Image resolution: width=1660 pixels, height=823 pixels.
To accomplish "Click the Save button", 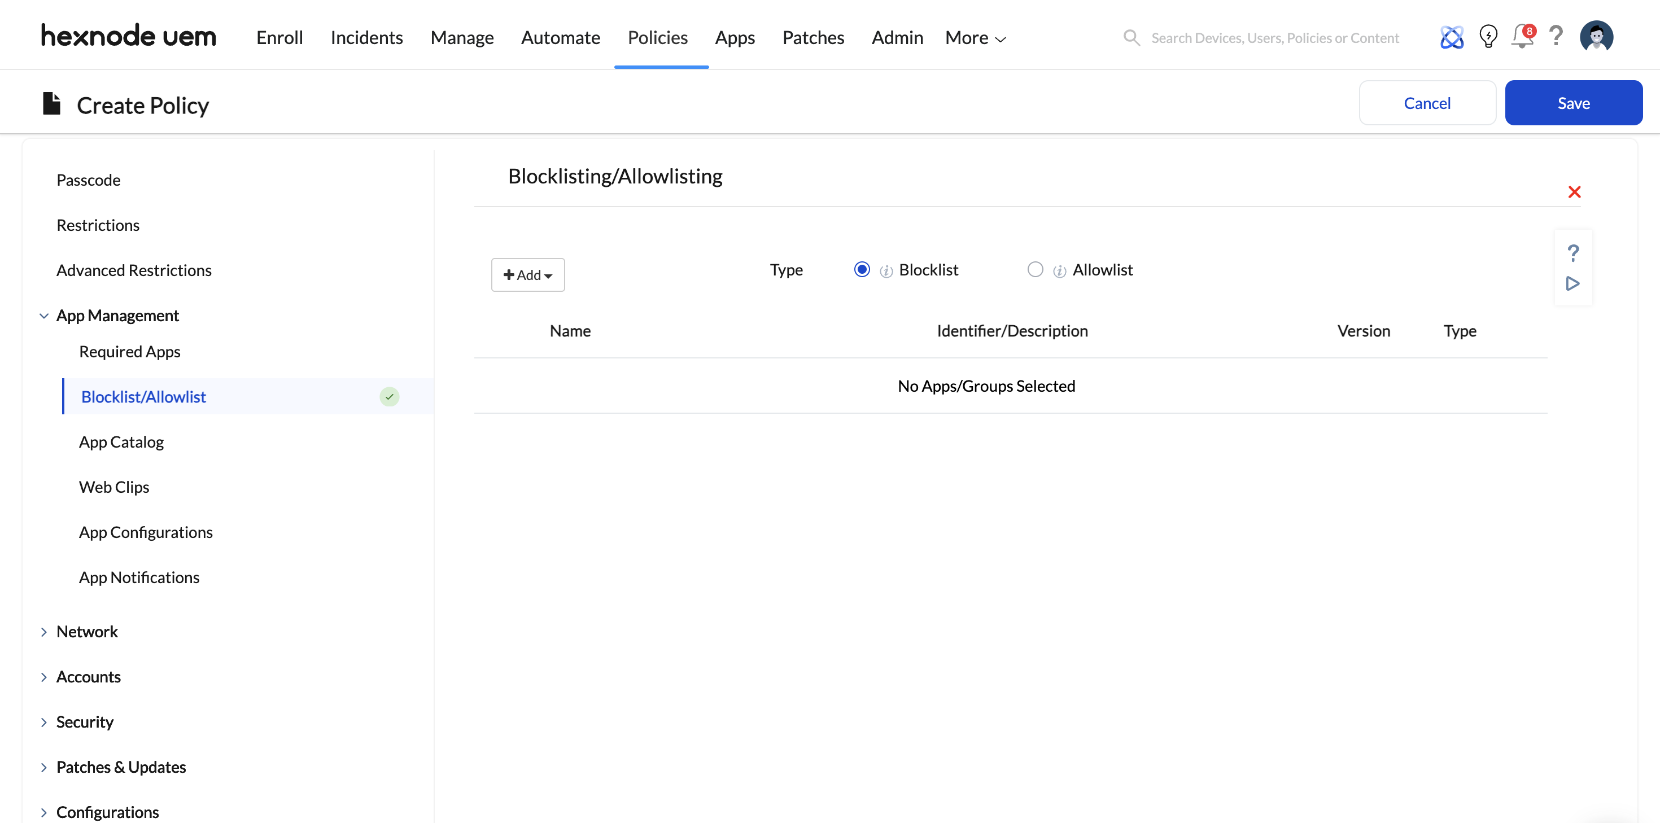I will click(x=1573, y=103).
